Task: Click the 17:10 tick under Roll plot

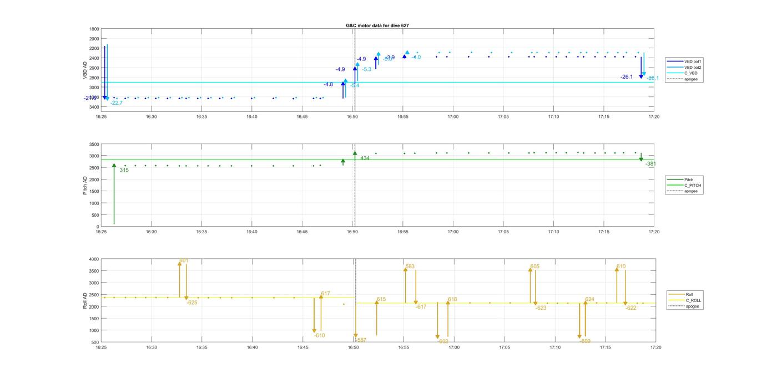Action: point(555,347)
